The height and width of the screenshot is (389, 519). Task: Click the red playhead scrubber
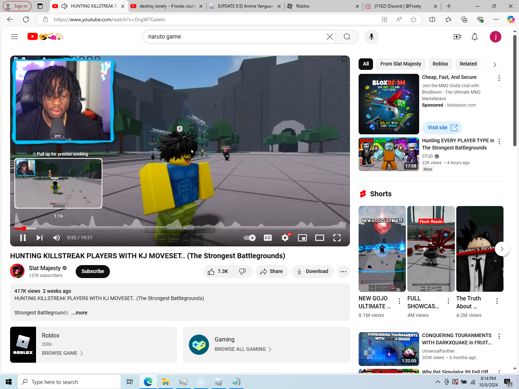[24, 228]
